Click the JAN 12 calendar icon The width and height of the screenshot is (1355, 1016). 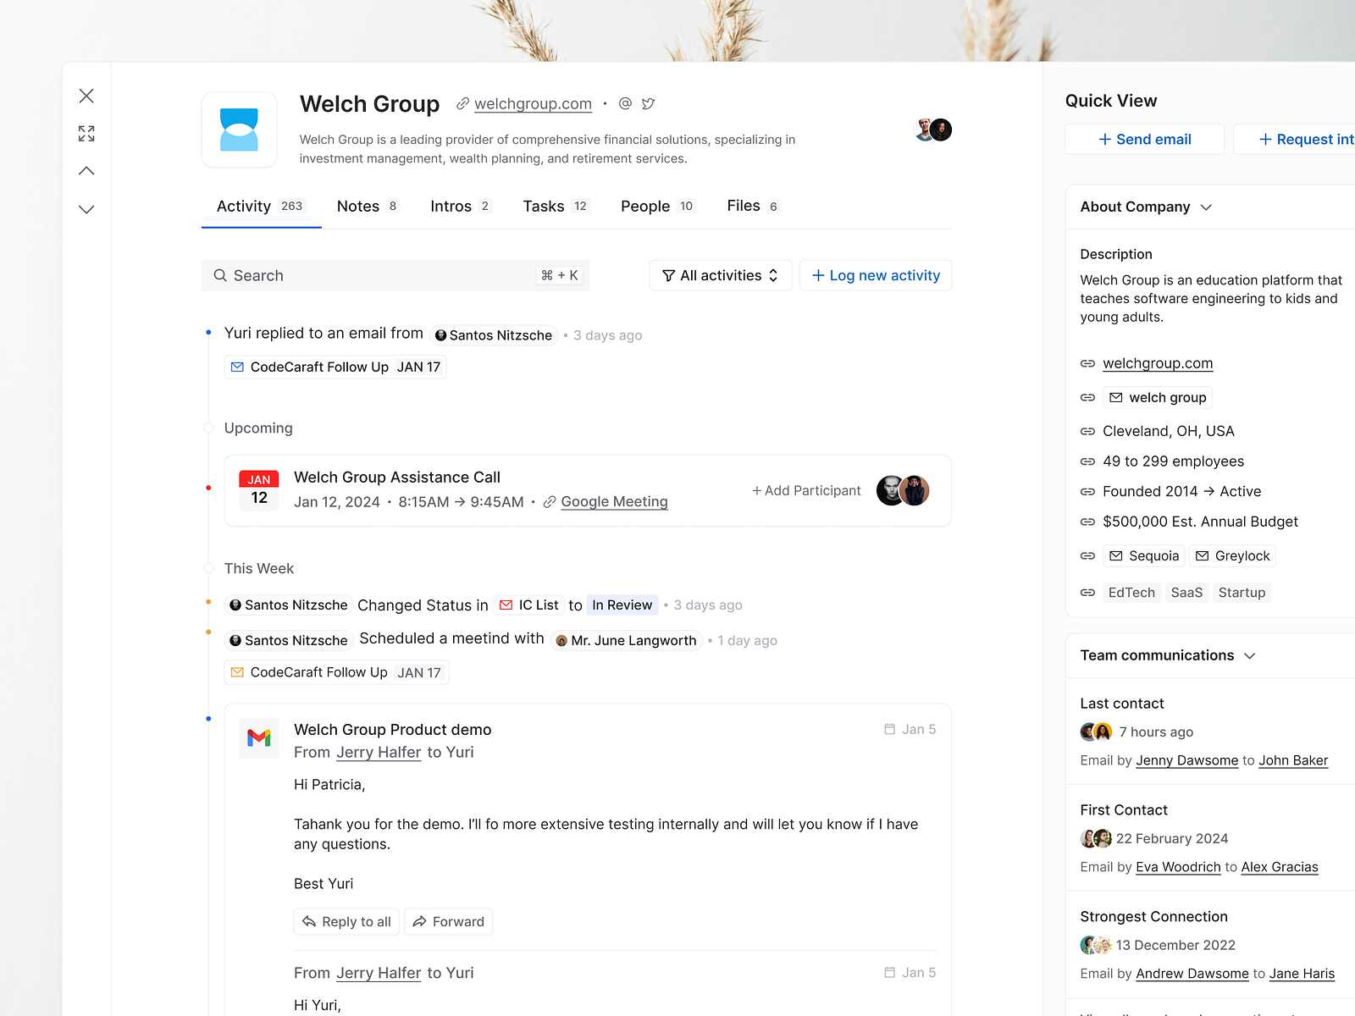(259, 490)
